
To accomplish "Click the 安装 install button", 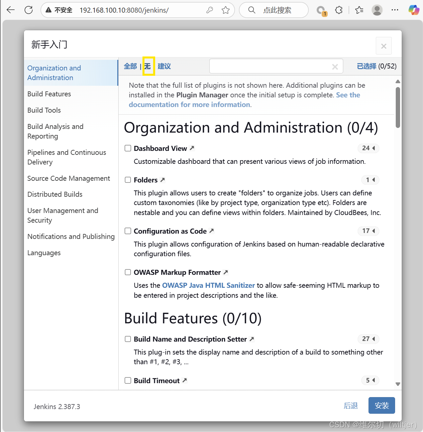I will (382, 405).
